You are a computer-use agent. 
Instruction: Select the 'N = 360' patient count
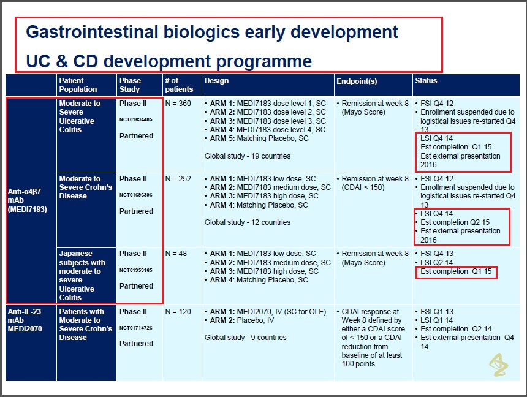(178, 104)
